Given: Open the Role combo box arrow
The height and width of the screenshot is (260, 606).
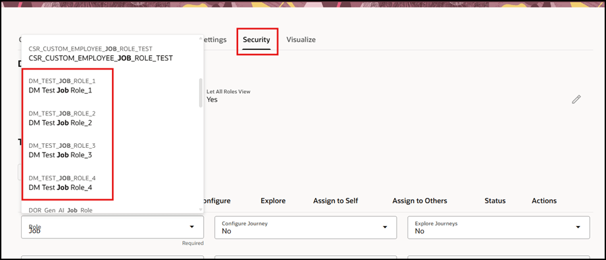Looking at the screenshot, I should 192,227.
